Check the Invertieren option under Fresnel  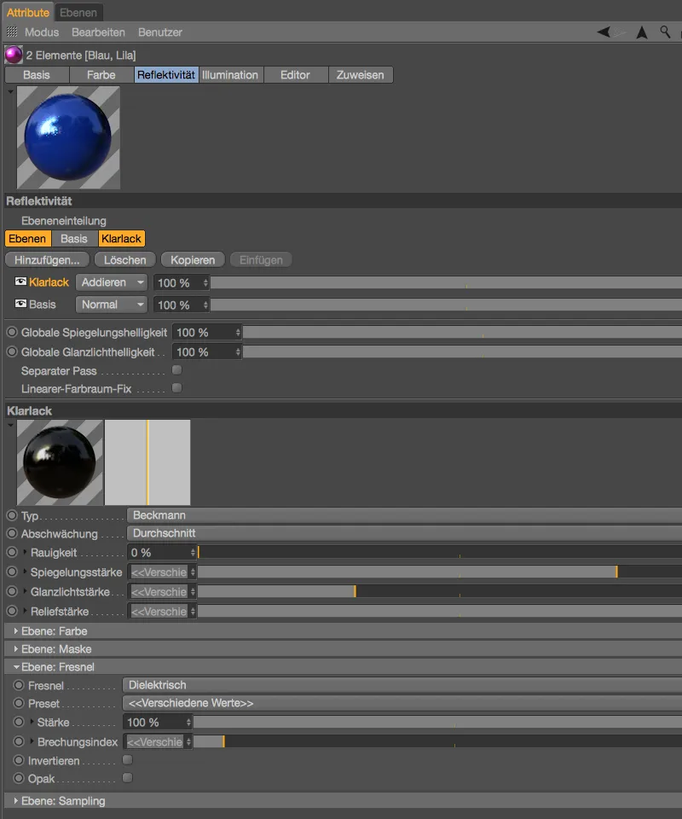coord(127,759)
